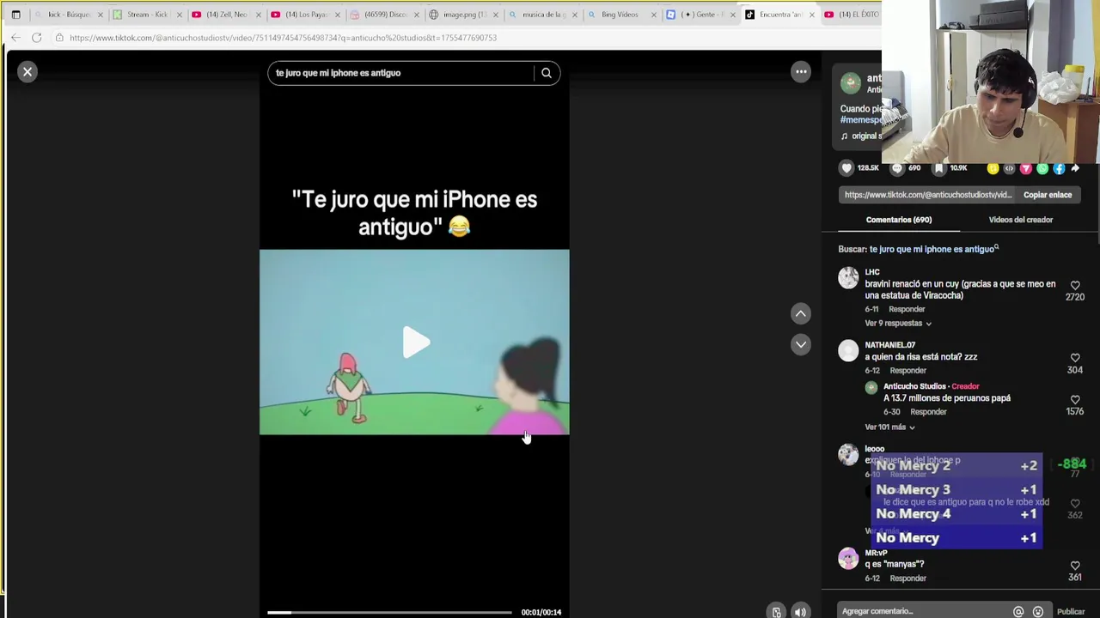Click the icon left of the speaker button
Screen dimensions: 1100x618
(776, 612)
